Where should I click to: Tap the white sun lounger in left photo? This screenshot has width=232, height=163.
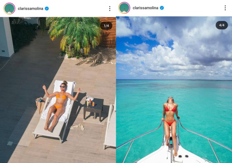point(55,111)
